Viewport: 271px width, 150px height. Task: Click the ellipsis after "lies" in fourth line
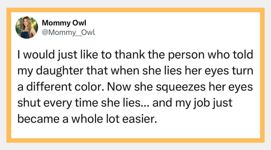[145, 105]
